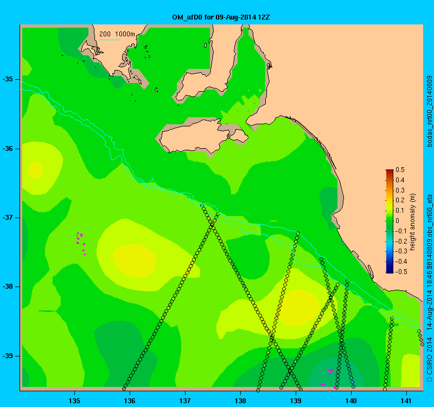The width and height of the screenshot is (434, 407).
Task: Click the -39 latitude axis label
Action: pos(8,356)
